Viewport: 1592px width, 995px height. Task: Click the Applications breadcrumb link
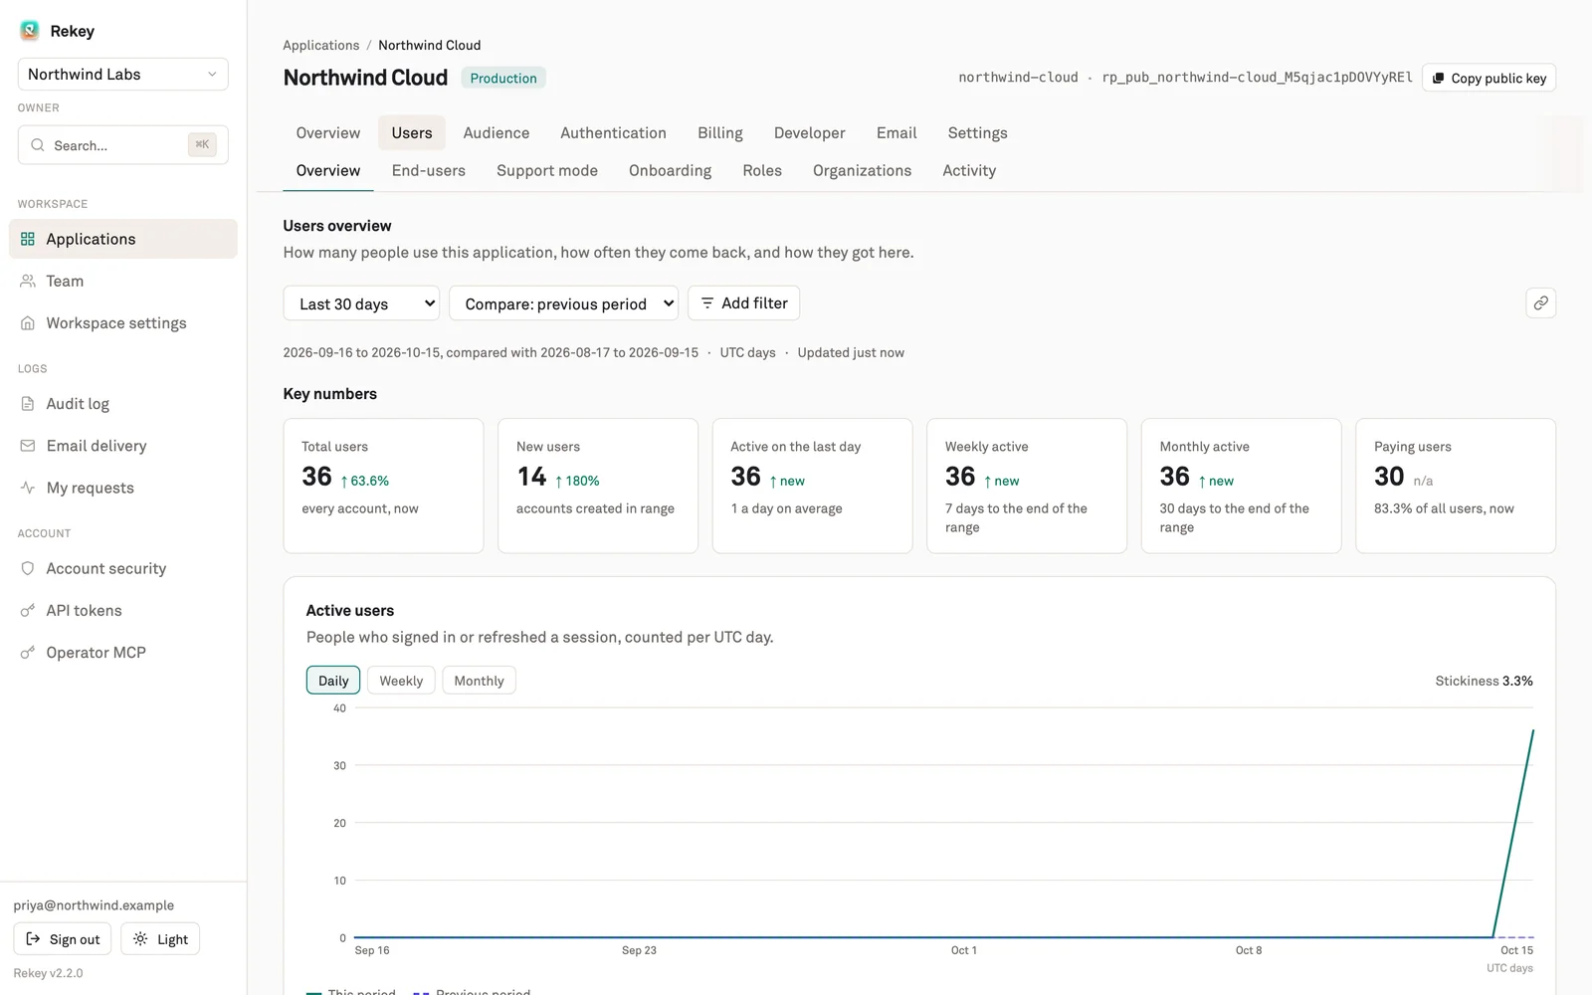click(x=321, y=46)
